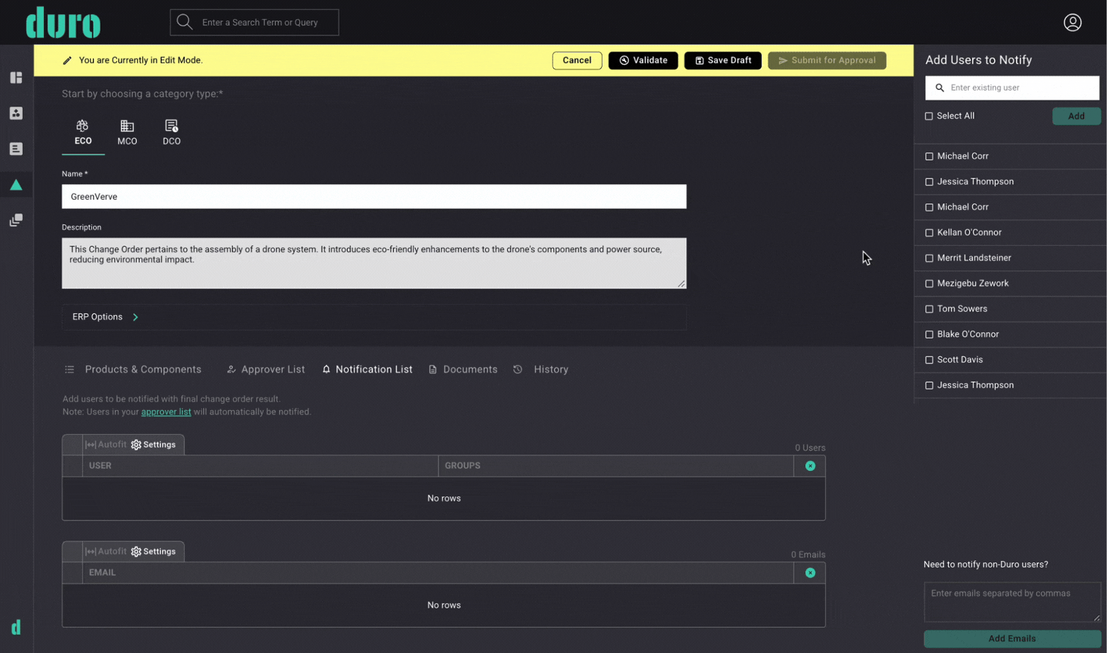Open the components list icon in sidebar

click(16, 149)
